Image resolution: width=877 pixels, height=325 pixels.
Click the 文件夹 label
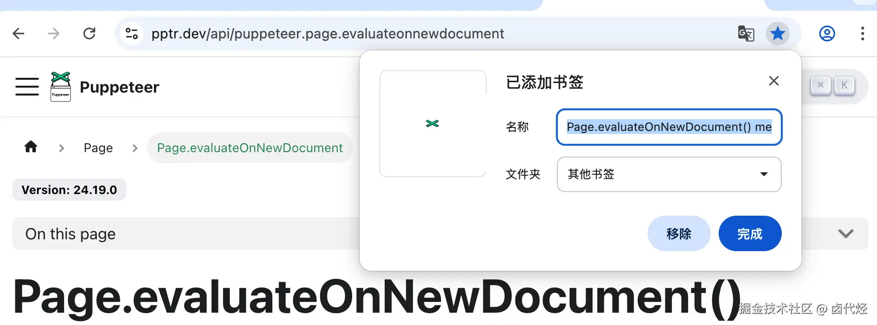[523, 174]
